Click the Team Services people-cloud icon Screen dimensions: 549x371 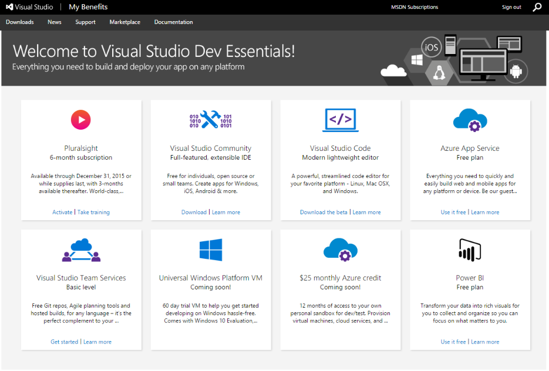click(81, 250)
